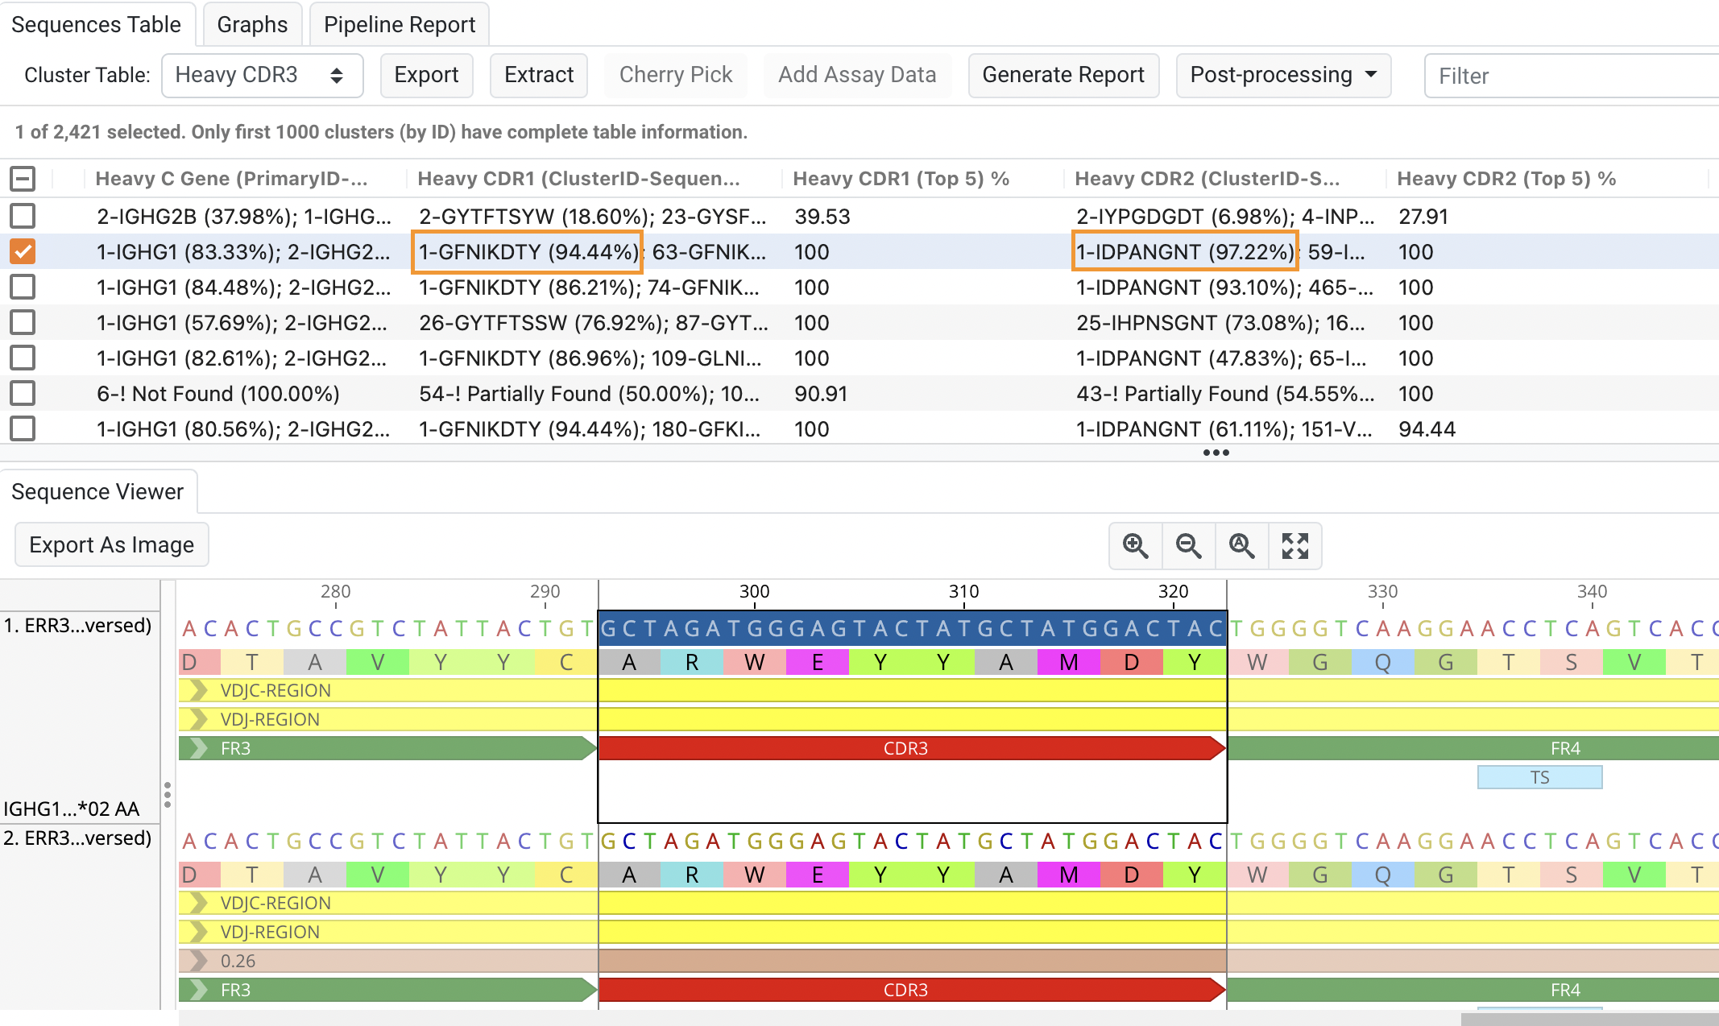Check the 1-IGHG1 (80.56%) row checkbox

click(x=23, y=428)
